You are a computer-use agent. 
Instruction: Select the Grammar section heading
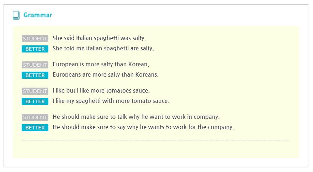[38, 15]
